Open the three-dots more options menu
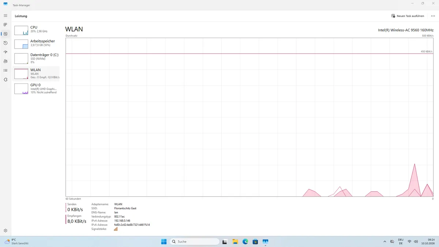This screenshot has height=247, width=439. (433, 16)
